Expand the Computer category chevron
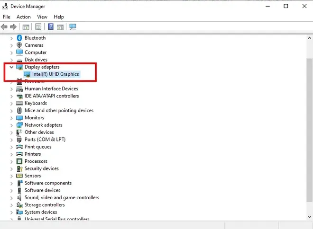 tap(11, 53)
